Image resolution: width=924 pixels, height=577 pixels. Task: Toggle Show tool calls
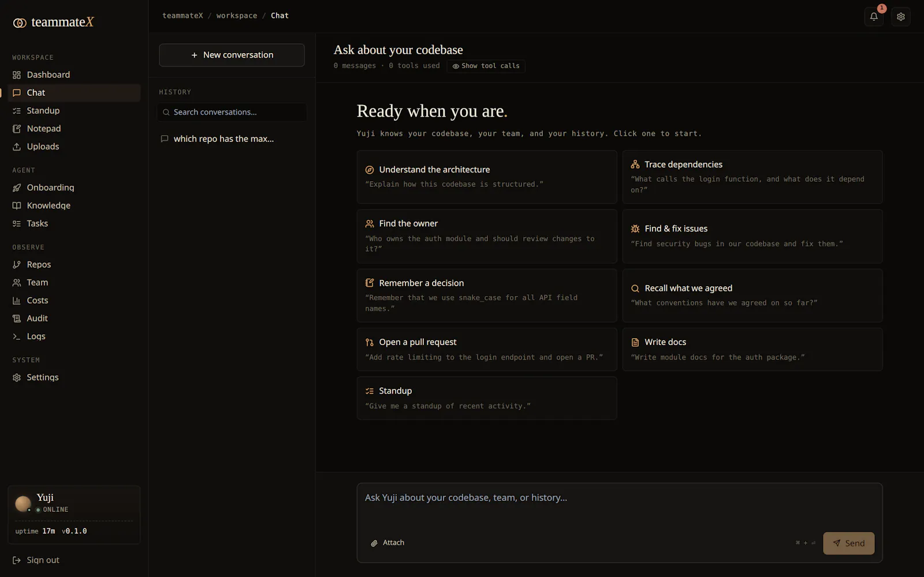click(486, 66)
